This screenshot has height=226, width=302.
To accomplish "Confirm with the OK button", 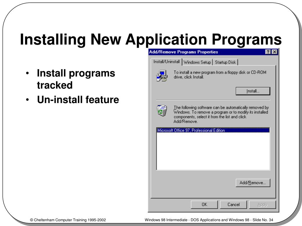I will (x=204, y=205).
